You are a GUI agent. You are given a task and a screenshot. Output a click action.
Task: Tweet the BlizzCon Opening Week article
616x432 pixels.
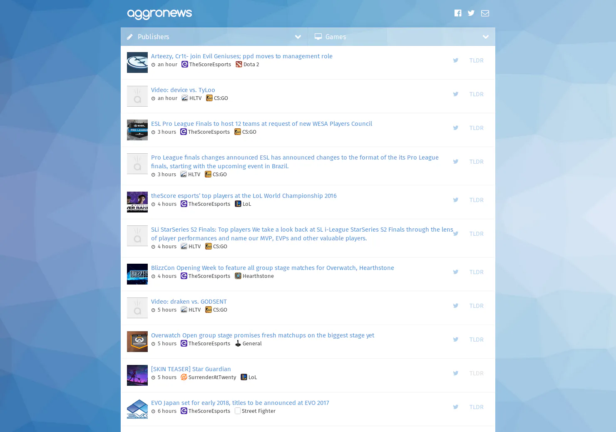point(456,272)
